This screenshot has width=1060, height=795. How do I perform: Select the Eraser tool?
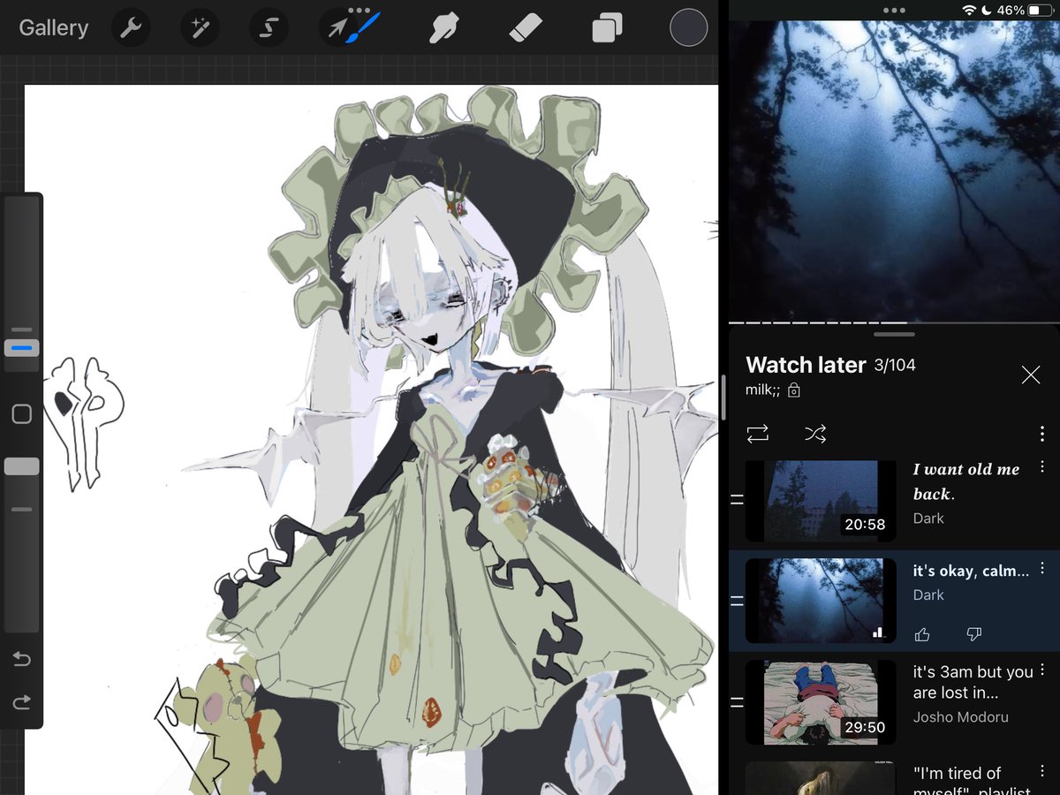point(525,28)
